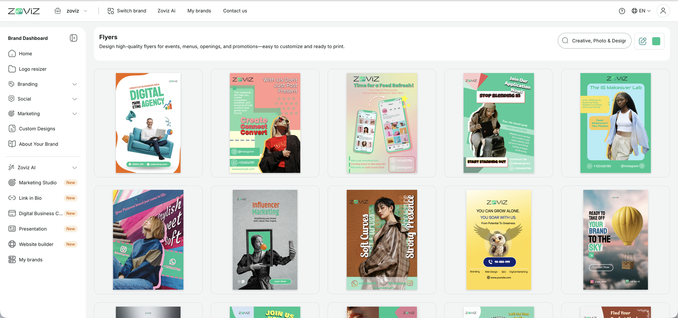Click the Flyers page heading
The height and width of the screenshot is (318, 678).
pos(108,37)
